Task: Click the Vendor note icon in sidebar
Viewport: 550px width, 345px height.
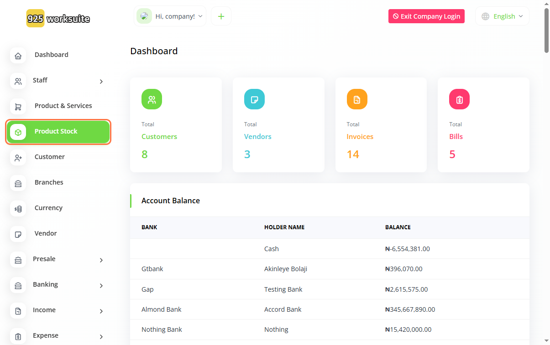Action: 18,235
